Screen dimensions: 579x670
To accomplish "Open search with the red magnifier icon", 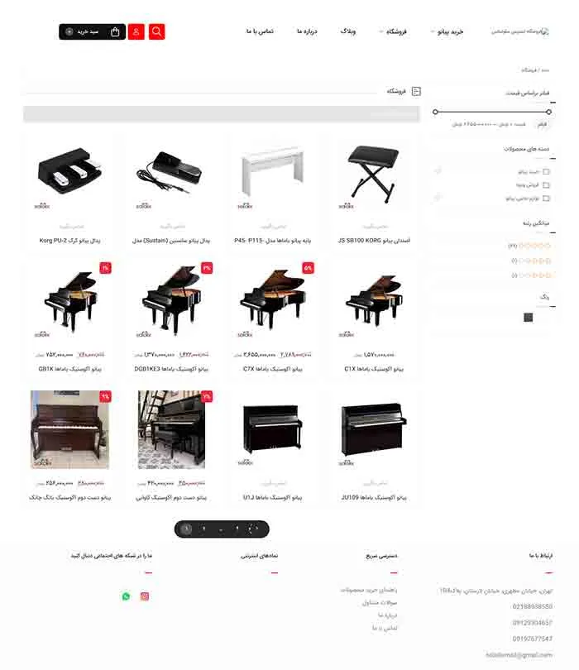I will 157,31.
